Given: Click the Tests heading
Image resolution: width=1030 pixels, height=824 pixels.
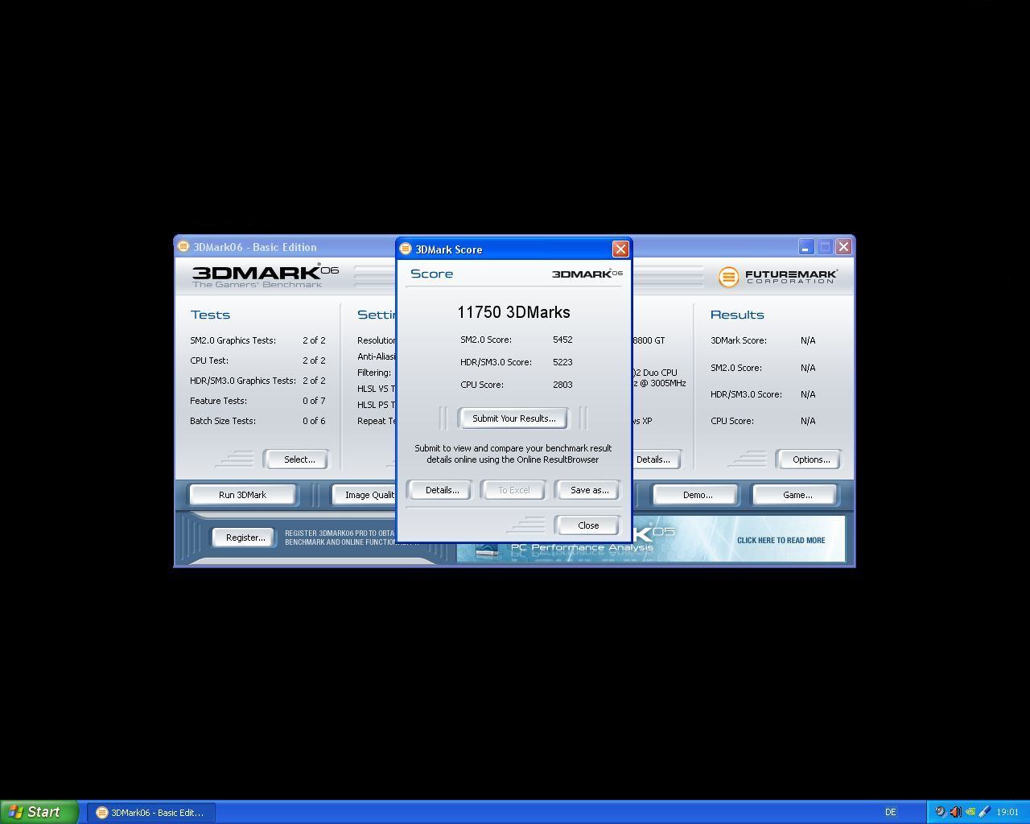Looking at the screenshot, I should [210, 315].
